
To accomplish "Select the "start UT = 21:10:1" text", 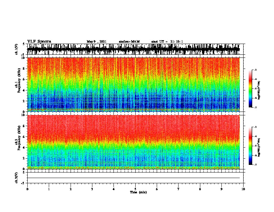I will [x=167, y=42].
